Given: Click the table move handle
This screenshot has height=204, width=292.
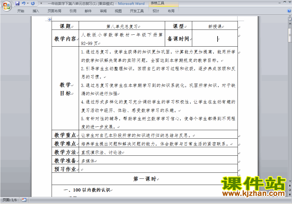Looking at the screenshot, I should tap(50, 19).
